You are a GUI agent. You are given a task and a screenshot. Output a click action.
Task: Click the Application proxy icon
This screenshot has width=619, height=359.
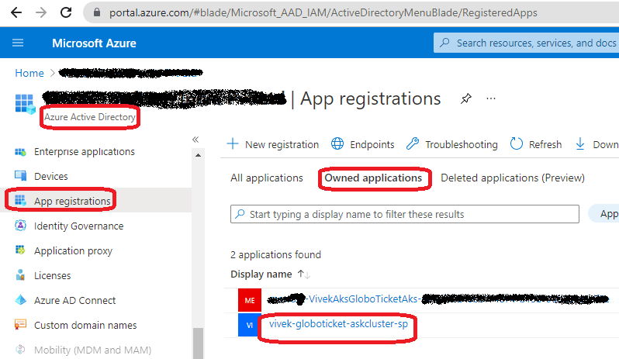[20, 250]
